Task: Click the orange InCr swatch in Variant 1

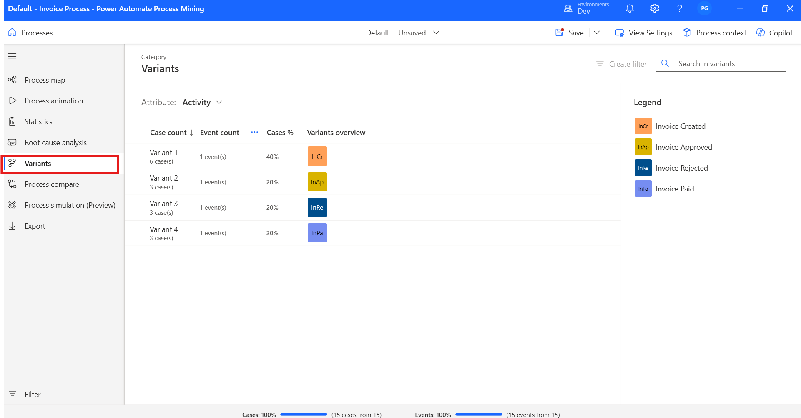Action: coord(317,156)
